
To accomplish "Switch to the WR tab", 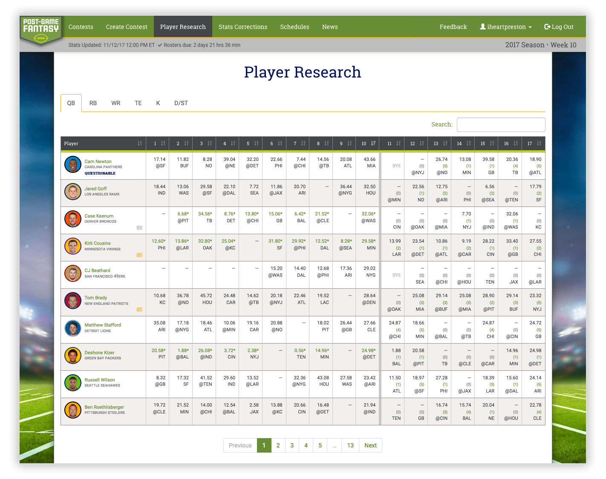I will click(x=116, y=103).
